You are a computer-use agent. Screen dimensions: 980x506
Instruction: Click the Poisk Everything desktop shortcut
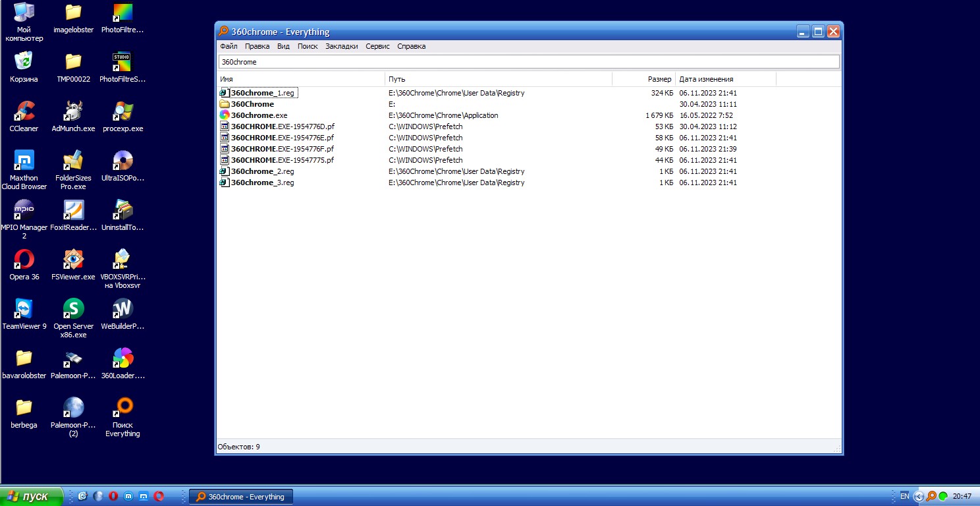coord(122,417)
